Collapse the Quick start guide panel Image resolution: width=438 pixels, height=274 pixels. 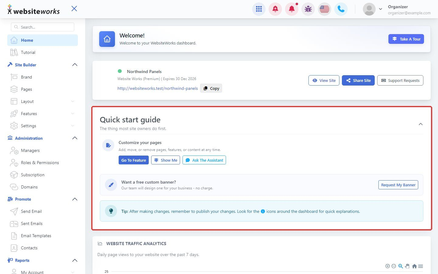coord(421,124)
